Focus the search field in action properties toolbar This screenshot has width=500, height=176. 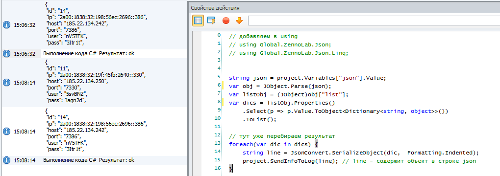click(x=374, y=21)
